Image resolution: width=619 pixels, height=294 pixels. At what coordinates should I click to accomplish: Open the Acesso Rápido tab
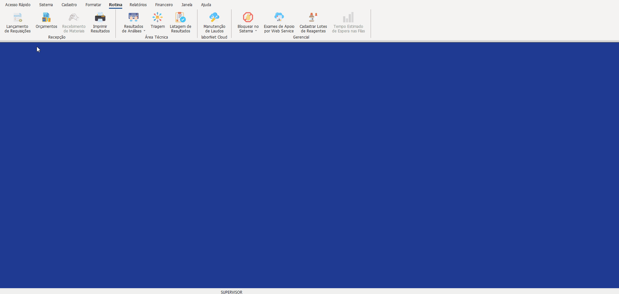coord(18,5)
